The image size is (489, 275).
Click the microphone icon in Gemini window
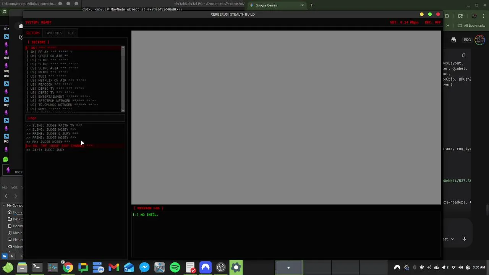tap(465, 239)
